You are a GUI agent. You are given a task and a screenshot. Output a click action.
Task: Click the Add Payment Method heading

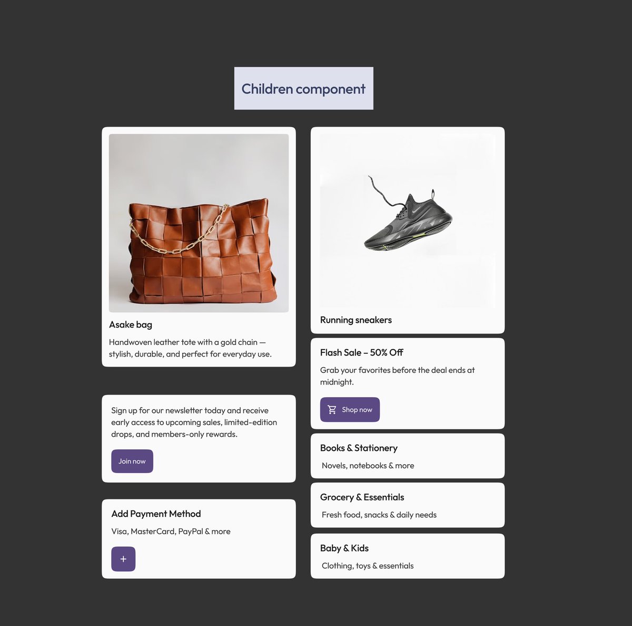(156, 514)
